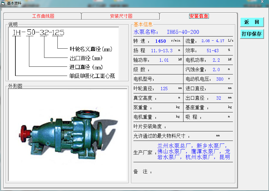Click the 基本资料 title bar icon
269x191 pixels.
click(x=3, y=3)
